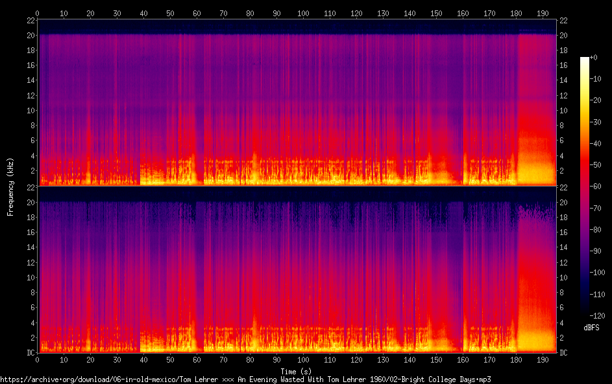
Task: Click the DC label at bottom-left of the frequency axis
Action: [x=31, y=353]
